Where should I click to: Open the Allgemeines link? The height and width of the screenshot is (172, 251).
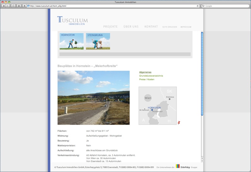(145, 72)
